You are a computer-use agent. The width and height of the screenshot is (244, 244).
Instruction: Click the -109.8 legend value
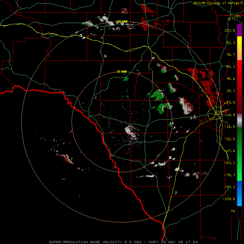(229, 199)
